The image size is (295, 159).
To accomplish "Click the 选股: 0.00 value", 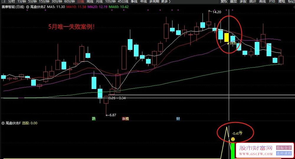I will (30, 123).
